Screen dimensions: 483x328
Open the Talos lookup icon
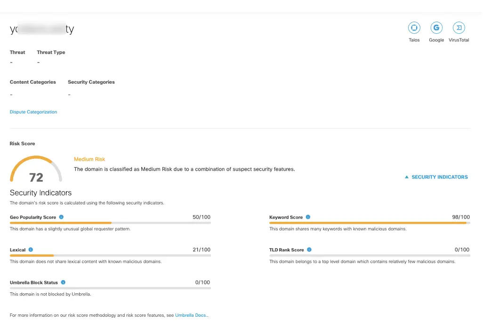tap(414, 28)
